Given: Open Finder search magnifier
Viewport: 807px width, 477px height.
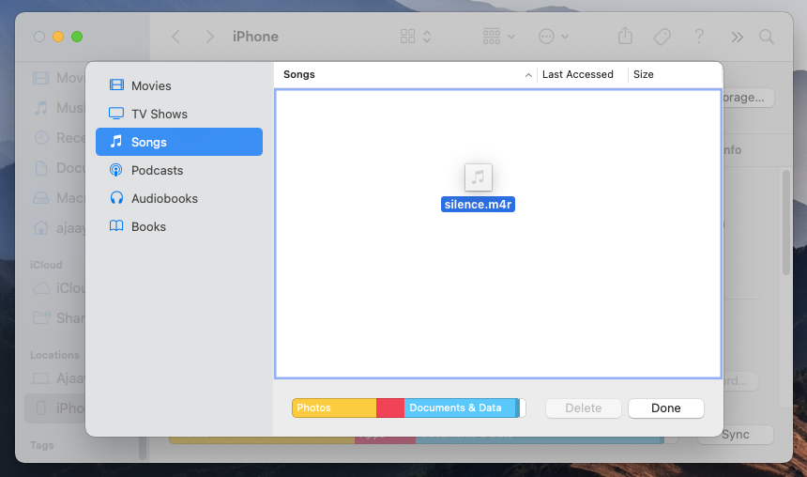Looking at the screenshot, I should click(767, 37).
